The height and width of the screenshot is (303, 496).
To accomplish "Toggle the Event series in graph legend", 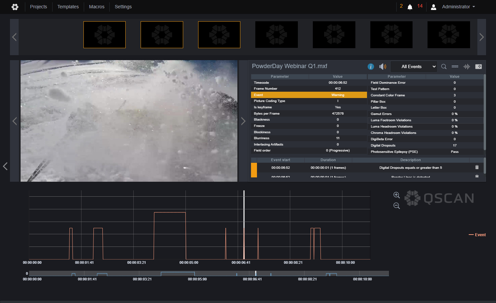I will click(477, 235).
